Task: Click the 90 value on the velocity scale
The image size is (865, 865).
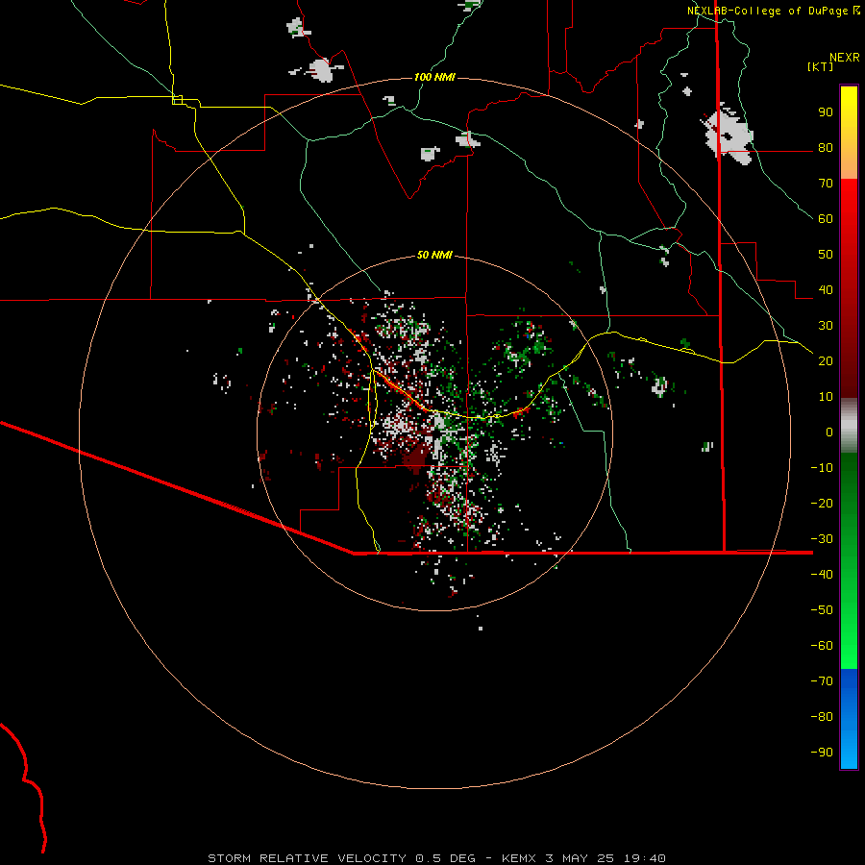Action: [x=826, y=112]
